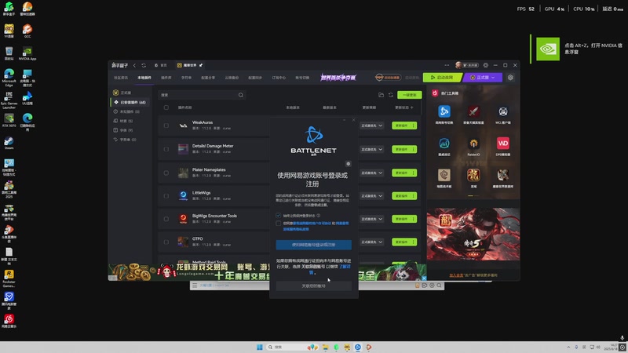Click the green launch game button

click(442, 77)
